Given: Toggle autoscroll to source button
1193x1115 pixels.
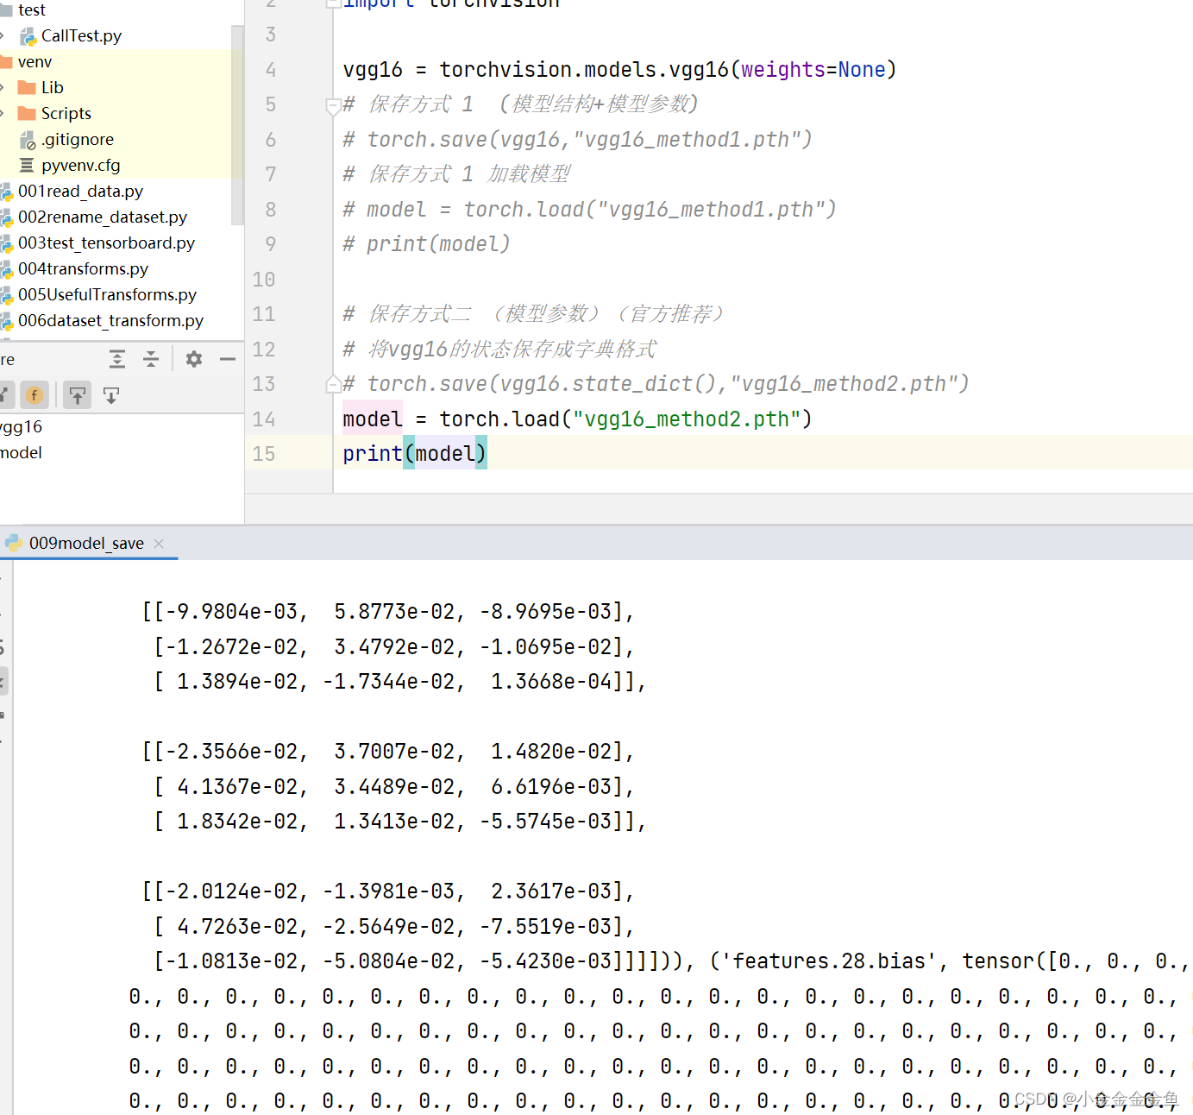Looking at the screenshot, I should point(78,395).
